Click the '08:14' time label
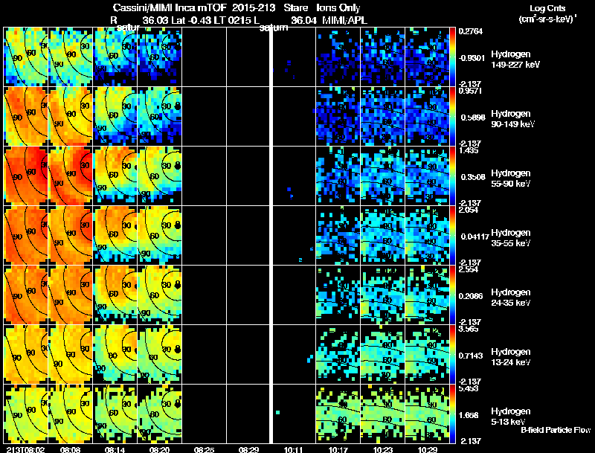 click(115, 449)
